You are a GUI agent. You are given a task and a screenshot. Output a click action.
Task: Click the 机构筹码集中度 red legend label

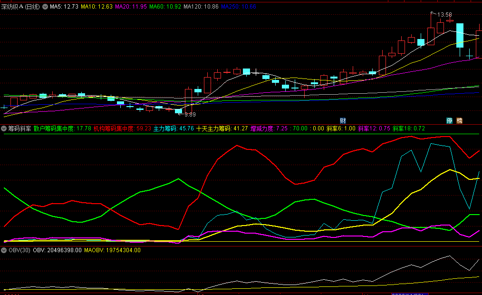(122, 128)
